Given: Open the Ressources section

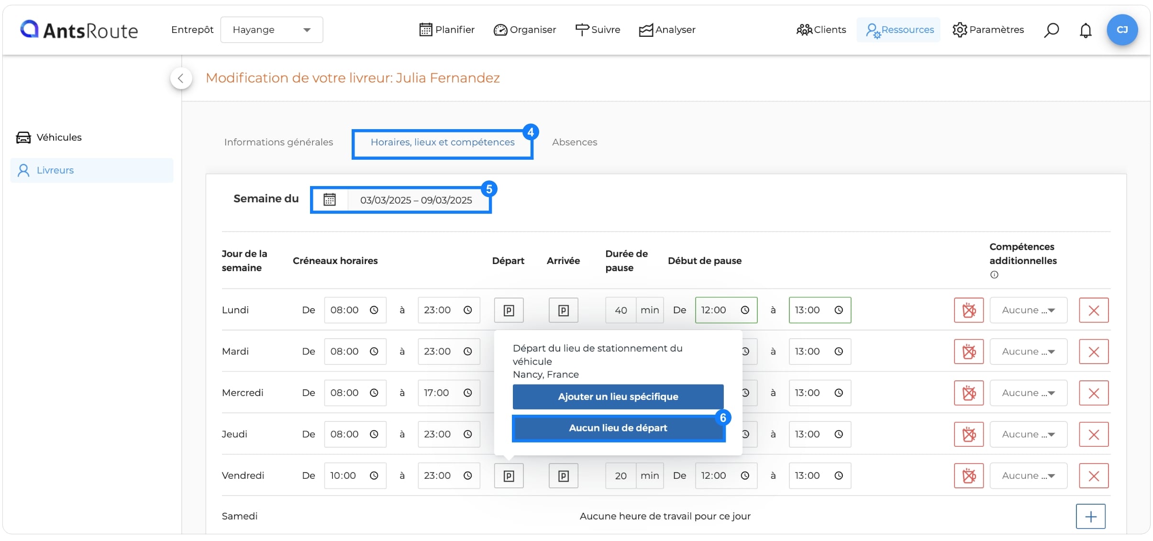Looking at the screenshot, I should (899, 30).
